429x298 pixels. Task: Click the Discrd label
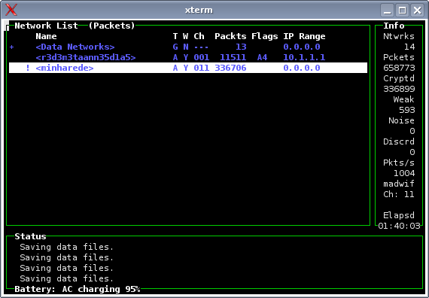(399, 141)
